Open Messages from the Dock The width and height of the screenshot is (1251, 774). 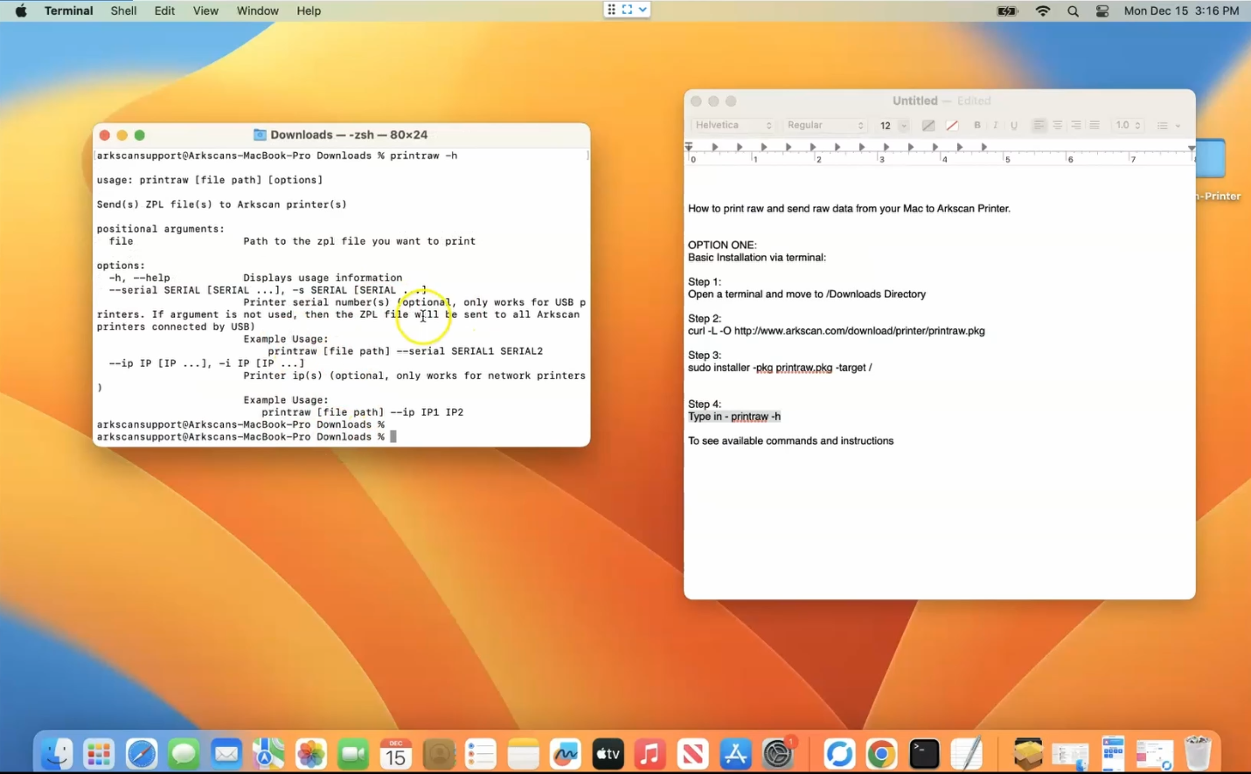pyautogui.click(x=184, y=753)
